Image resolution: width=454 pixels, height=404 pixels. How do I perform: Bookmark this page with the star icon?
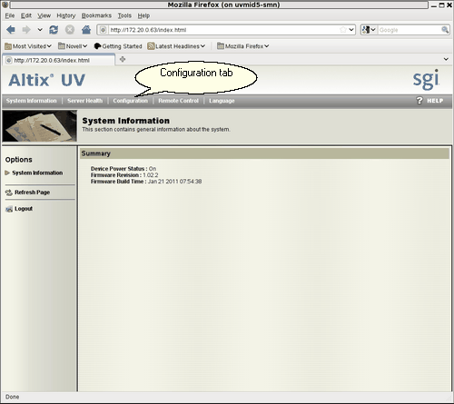tap(343, 30)
